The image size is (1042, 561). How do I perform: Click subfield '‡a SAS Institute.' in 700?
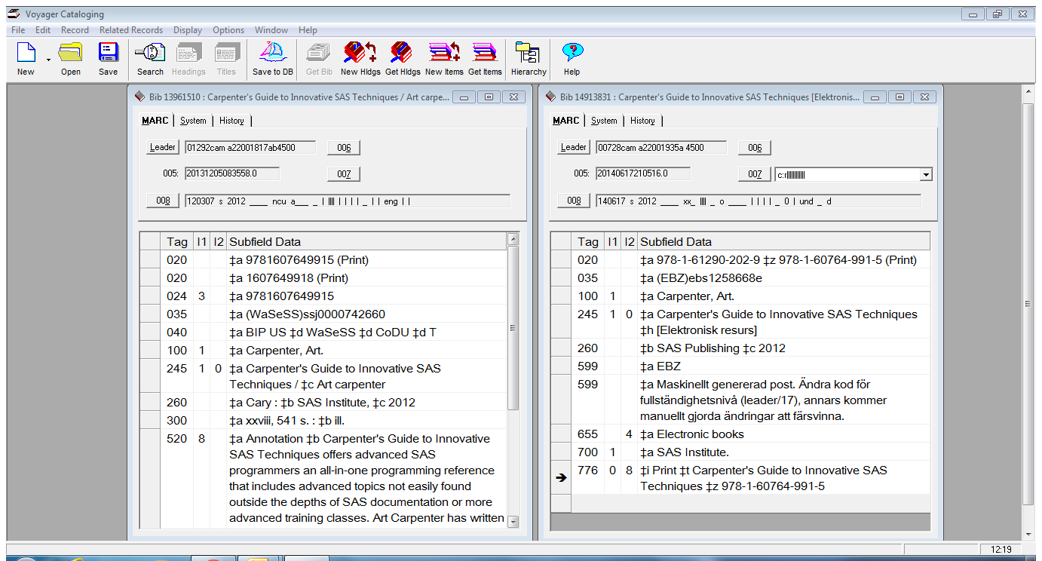(x=685, y=452)
